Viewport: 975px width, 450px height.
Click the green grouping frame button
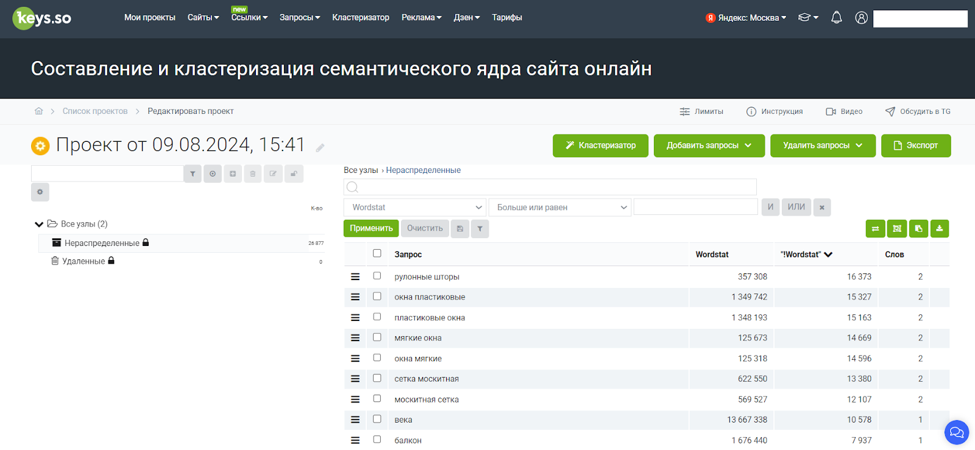click(x=897, y=228)
